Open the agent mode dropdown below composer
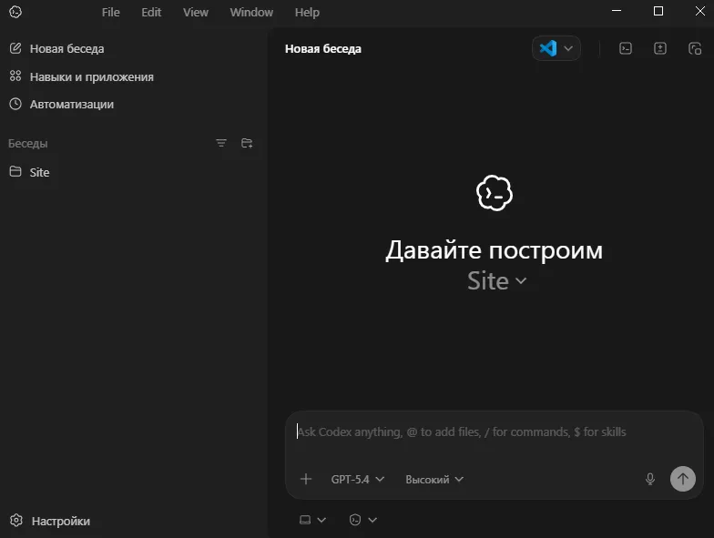Viewport: 714px width, 538px height. (362, 520)
